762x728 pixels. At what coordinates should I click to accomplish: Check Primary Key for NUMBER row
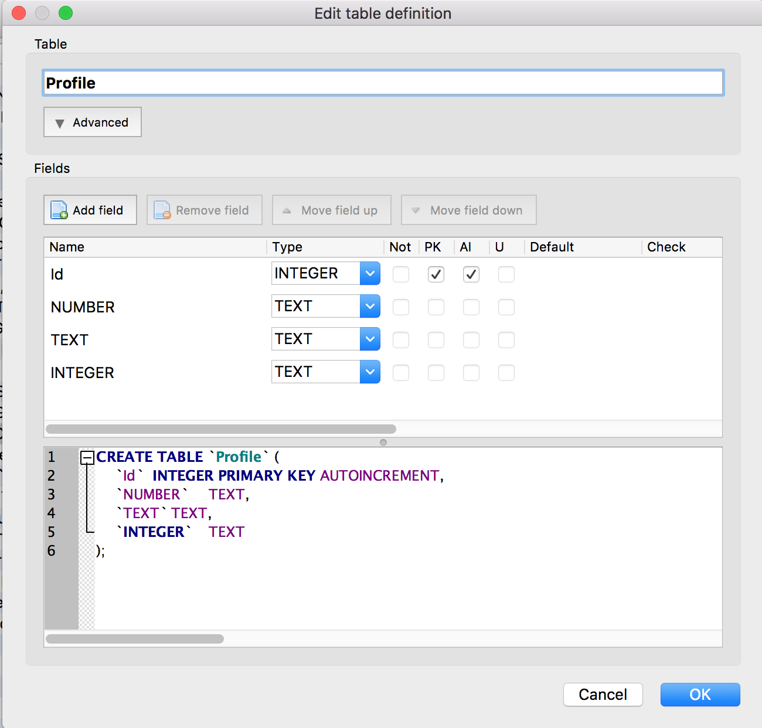click(x=436, y=307)
